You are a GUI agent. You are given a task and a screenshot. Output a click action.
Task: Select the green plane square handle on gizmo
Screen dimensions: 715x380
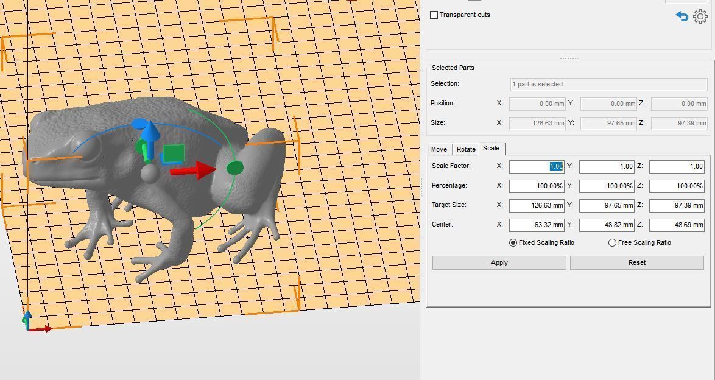tap(174, 153)
